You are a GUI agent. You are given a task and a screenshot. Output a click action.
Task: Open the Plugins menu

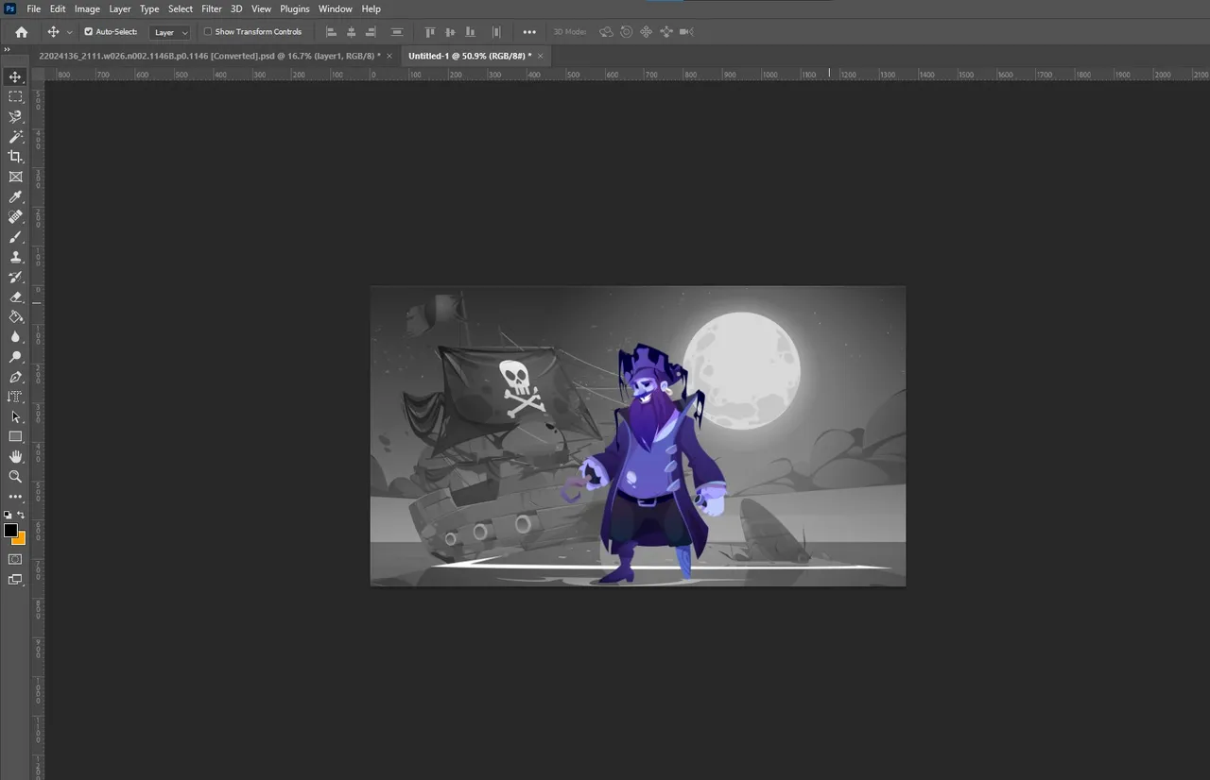coord(295,8)
